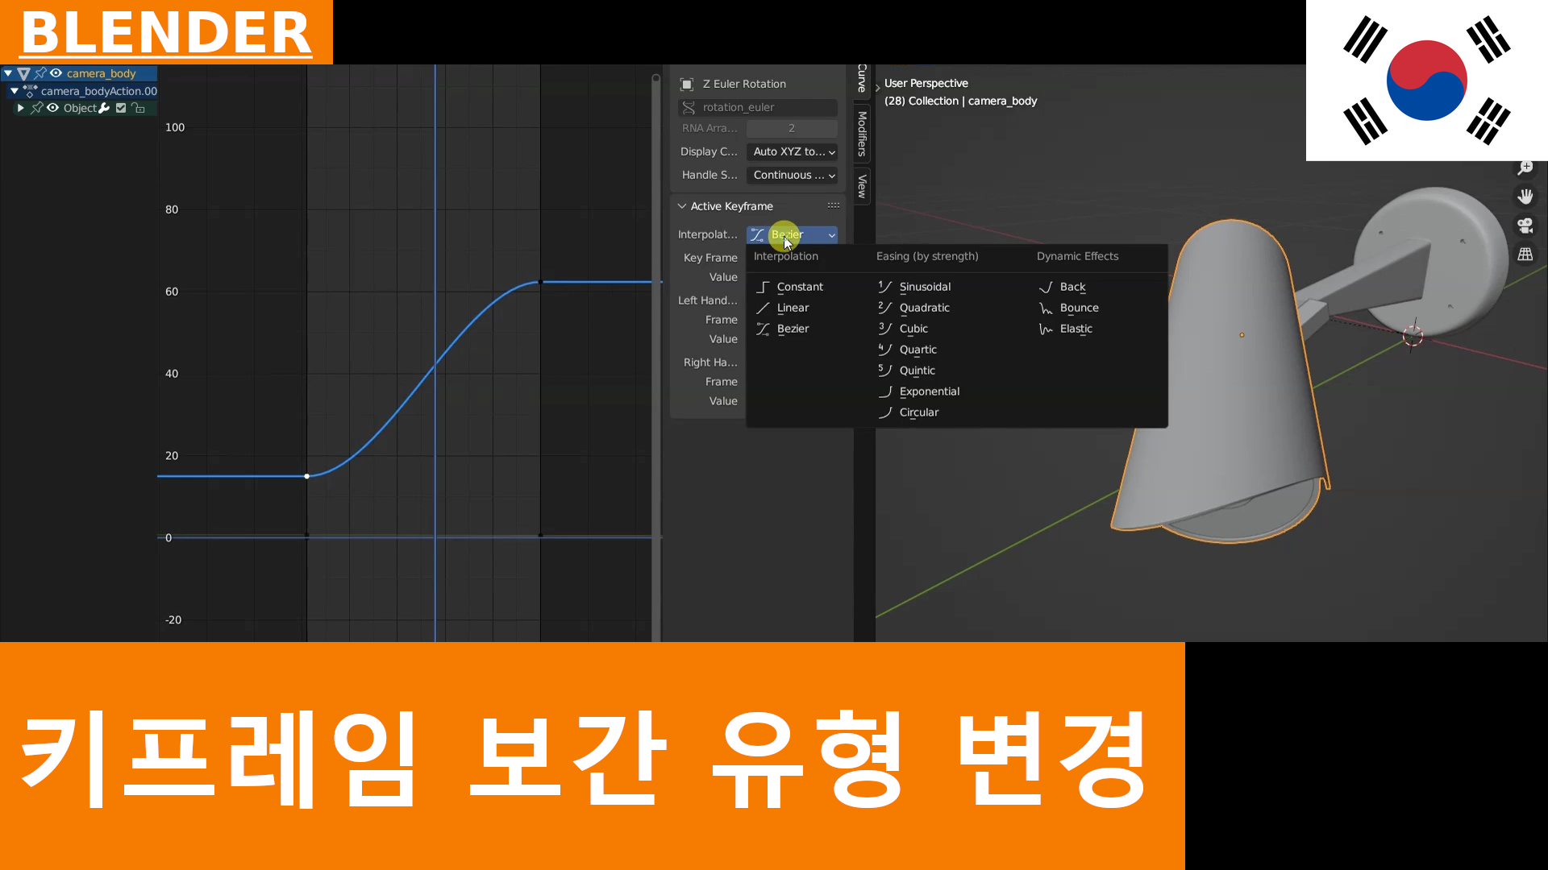
Task: Choose Quadratic easing
Action: pyautogui.click(x=914, y=308)
